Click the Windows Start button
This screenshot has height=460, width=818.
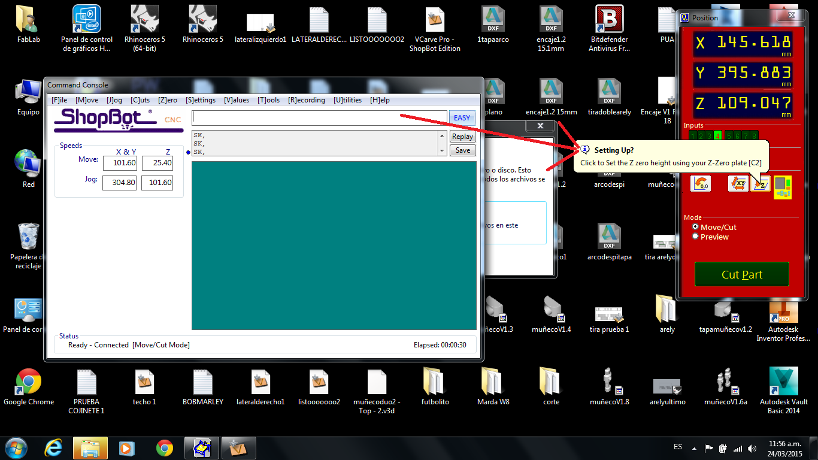[x=16, y=447]
